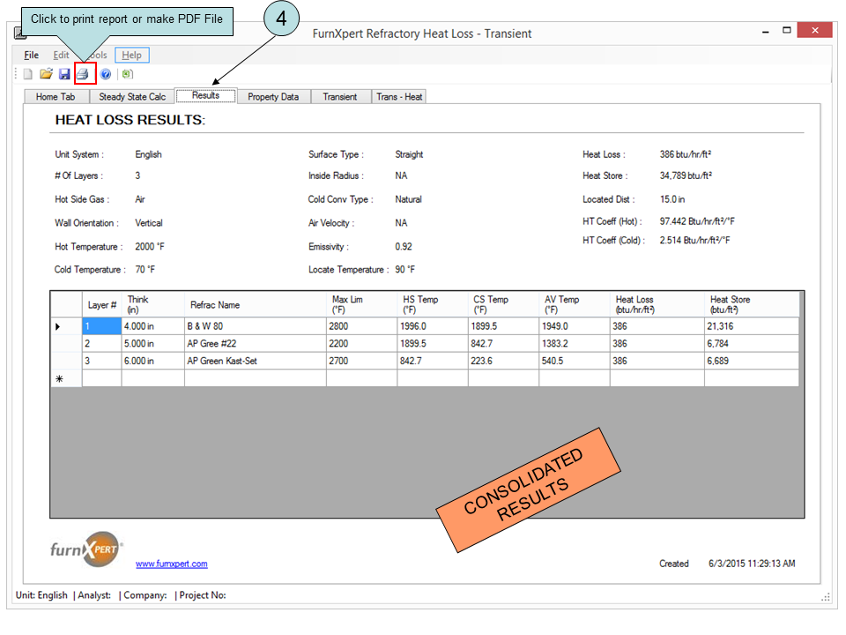The width and height of the screenshot is (846, 635).
Task: Click the 'Analyst:' status bar entry
Action: [94, 595]
